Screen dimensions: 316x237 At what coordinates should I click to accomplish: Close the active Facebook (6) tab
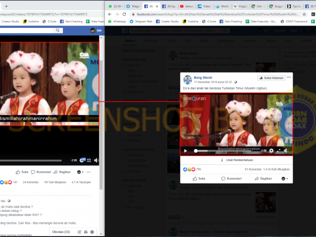coord(157,6)
